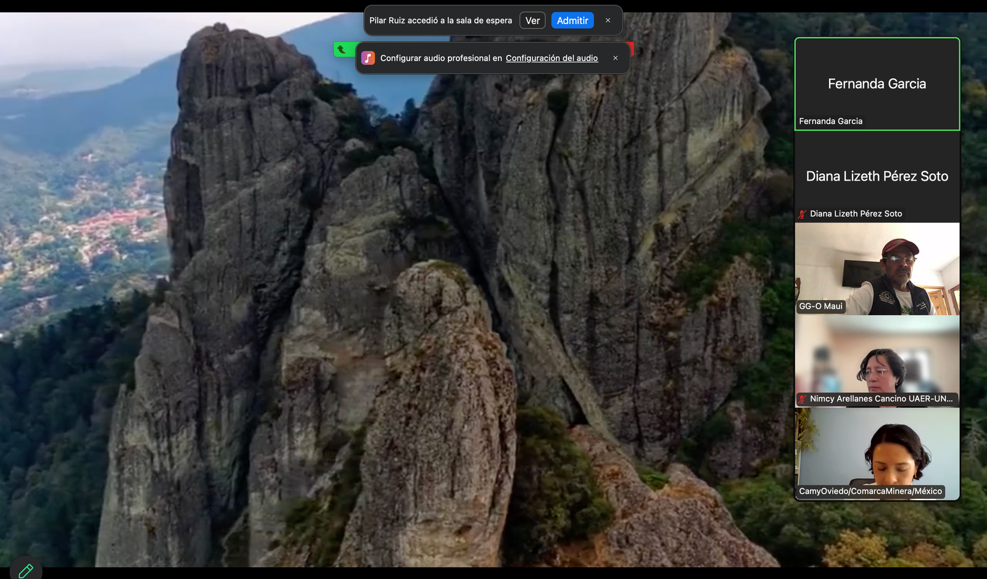
Task: Click 'Pilar Ruiz accedió a la sala de espera' text
Action: 440,20
